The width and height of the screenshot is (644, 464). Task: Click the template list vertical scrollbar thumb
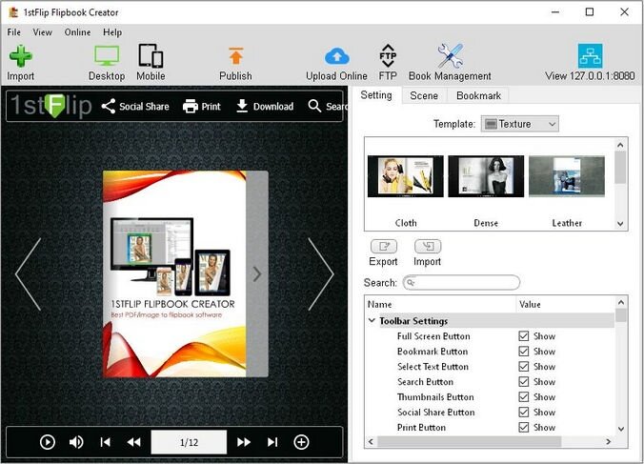pyautogui.click(x=620, y=168)
